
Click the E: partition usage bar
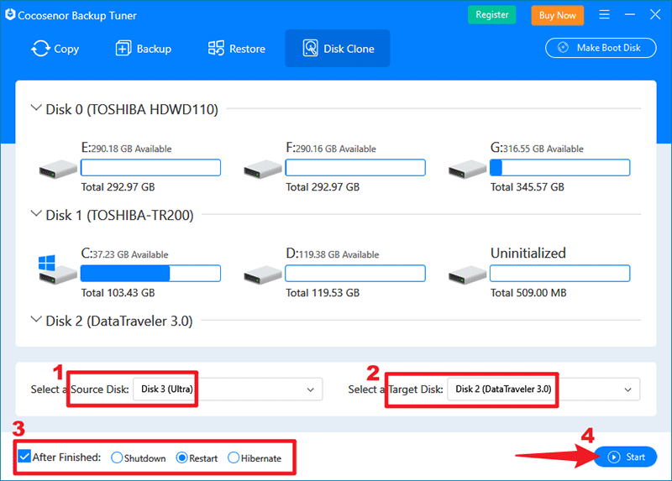(x=151, y=168)
